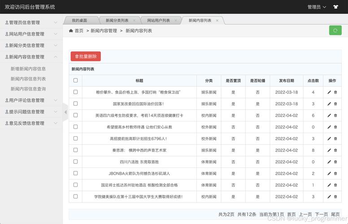Delete the JBONBA火箭队 news row
348x224 pixels.
click(335, 173)
